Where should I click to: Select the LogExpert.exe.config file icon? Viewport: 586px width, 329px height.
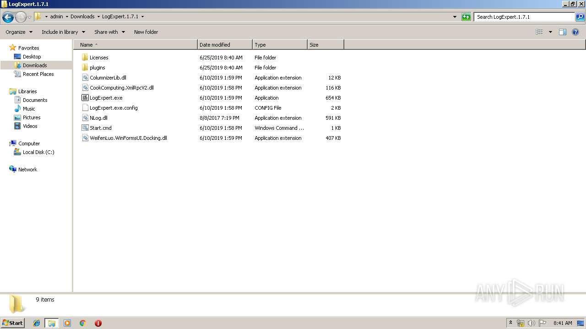click(85, 108)
